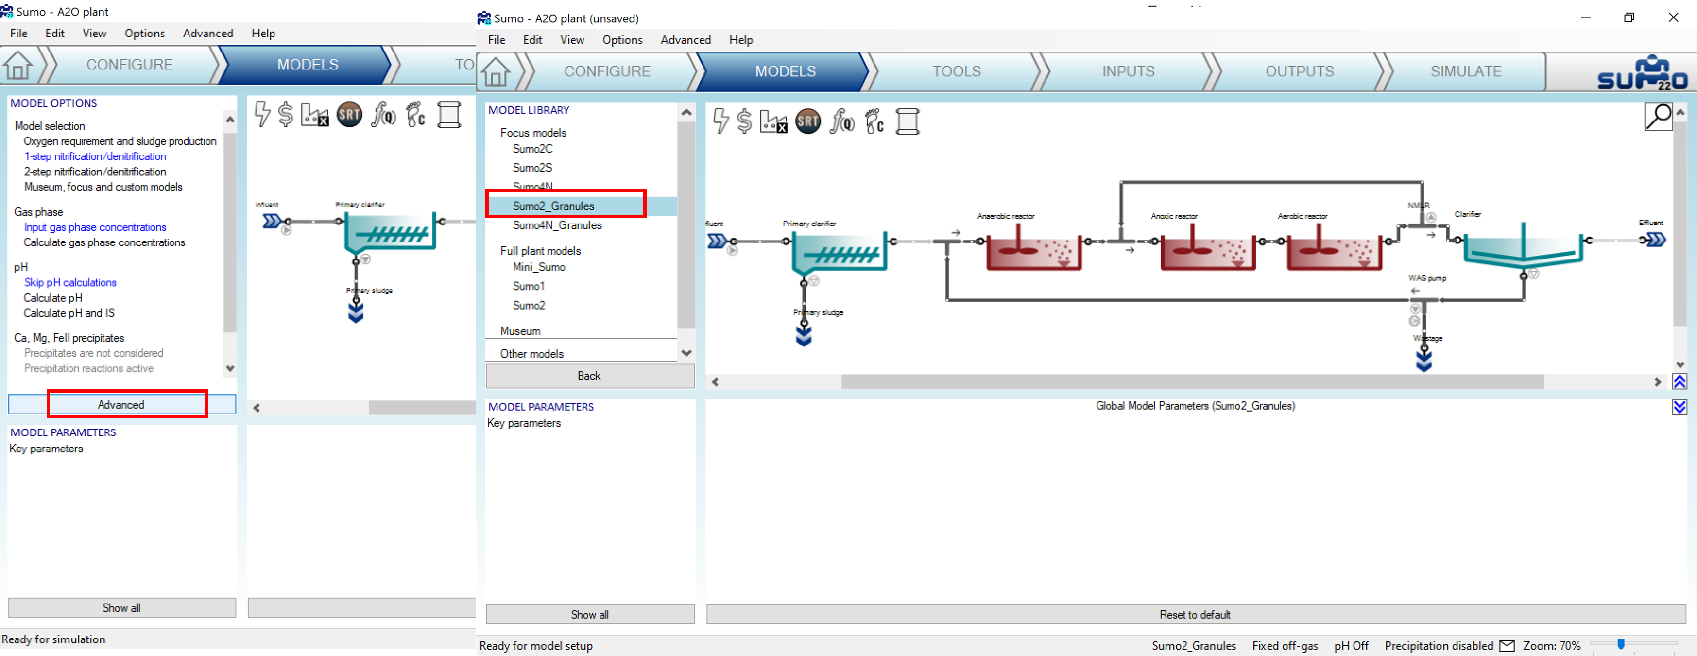The image size is (1697, 656).
Task: Click the envelope message icon in status bar
Action: [x=1507, y=645]
